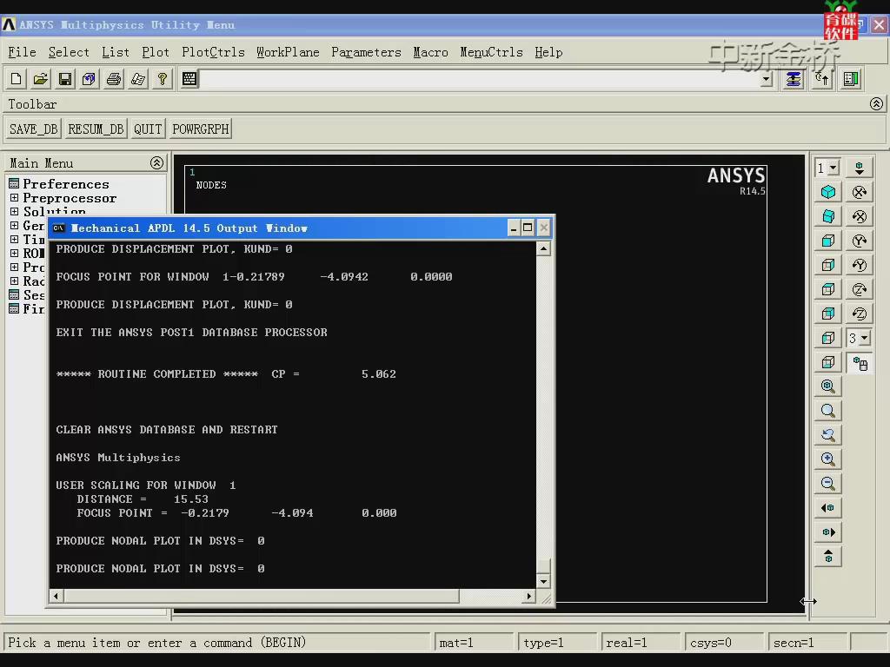890x667 pixels.
Task: Click the Output Window scroll-up arrow
Action: click(x=543, y=248)
